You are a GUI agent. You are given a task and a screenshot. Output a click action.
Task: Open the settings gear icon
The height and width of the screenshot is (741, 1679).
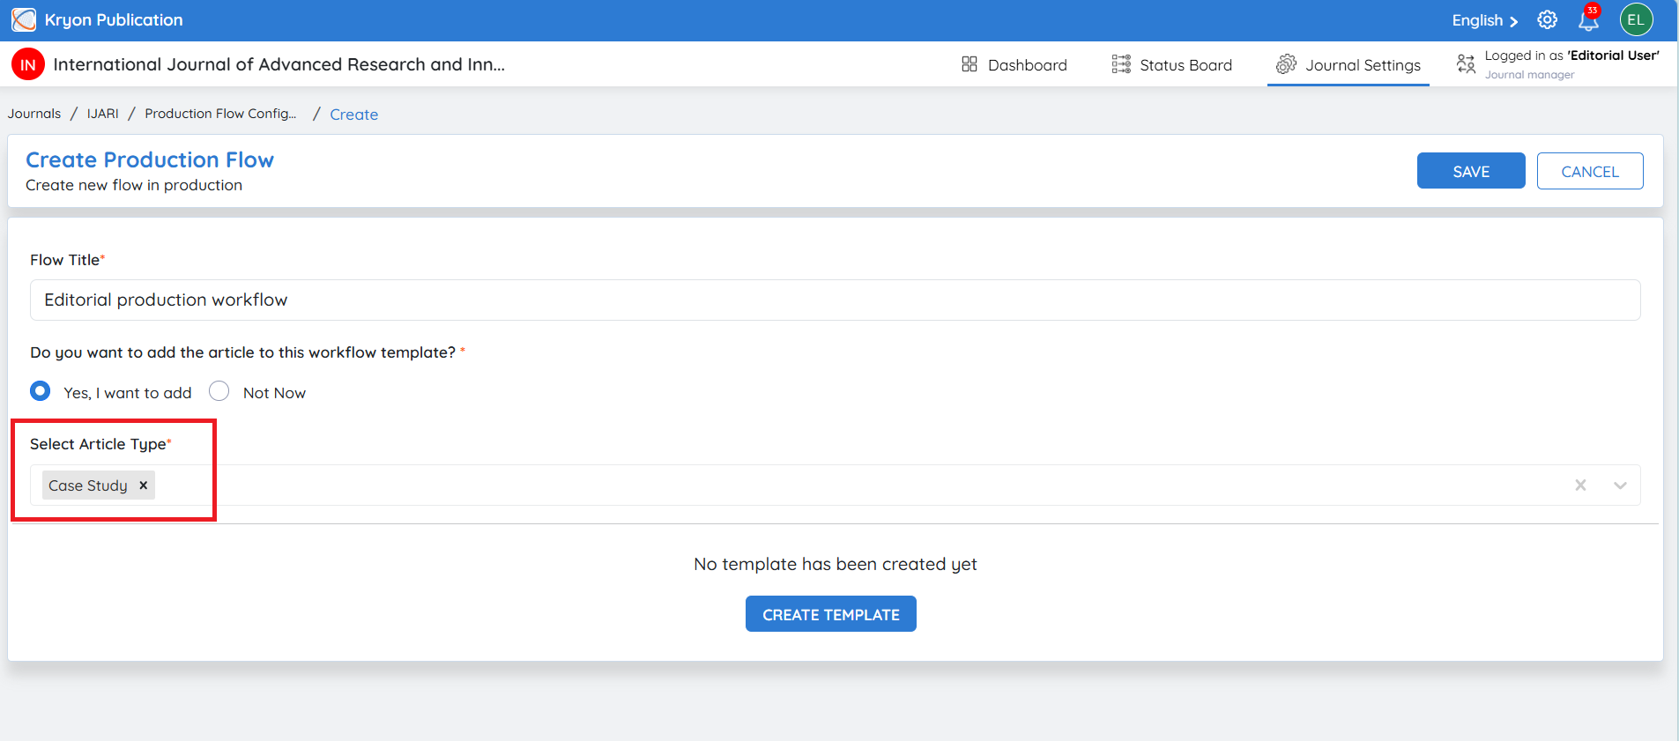point(1548,19)
